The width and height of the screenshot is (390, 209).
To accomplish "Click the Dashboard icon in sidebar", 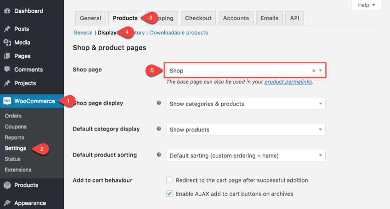I will click(x=7, y=11).
